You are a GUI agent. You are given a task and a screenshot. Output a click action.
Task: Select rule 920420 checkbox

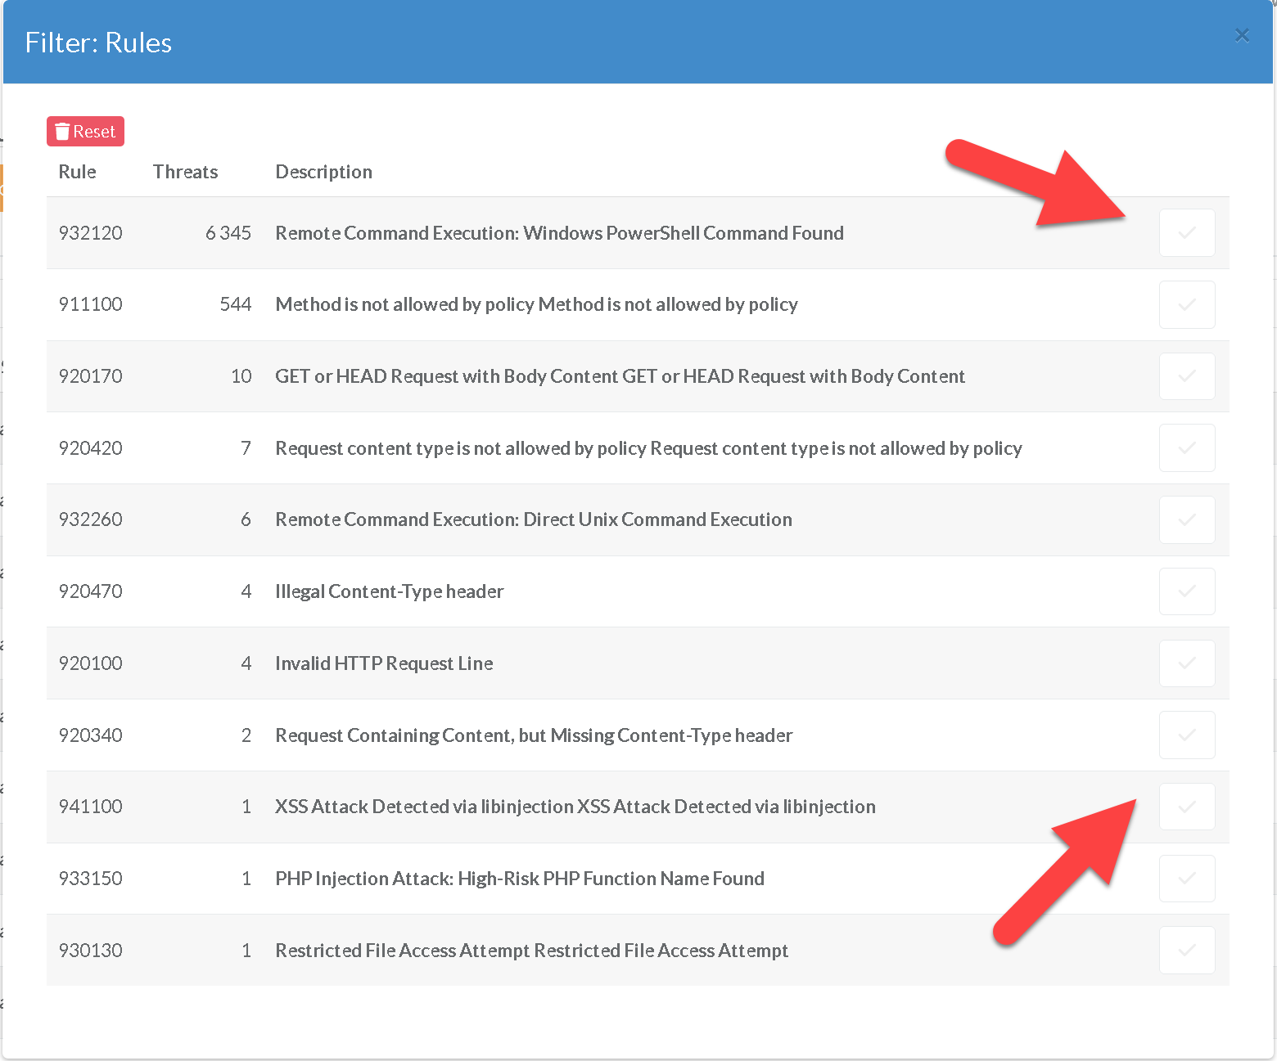tap(1186, 448)
